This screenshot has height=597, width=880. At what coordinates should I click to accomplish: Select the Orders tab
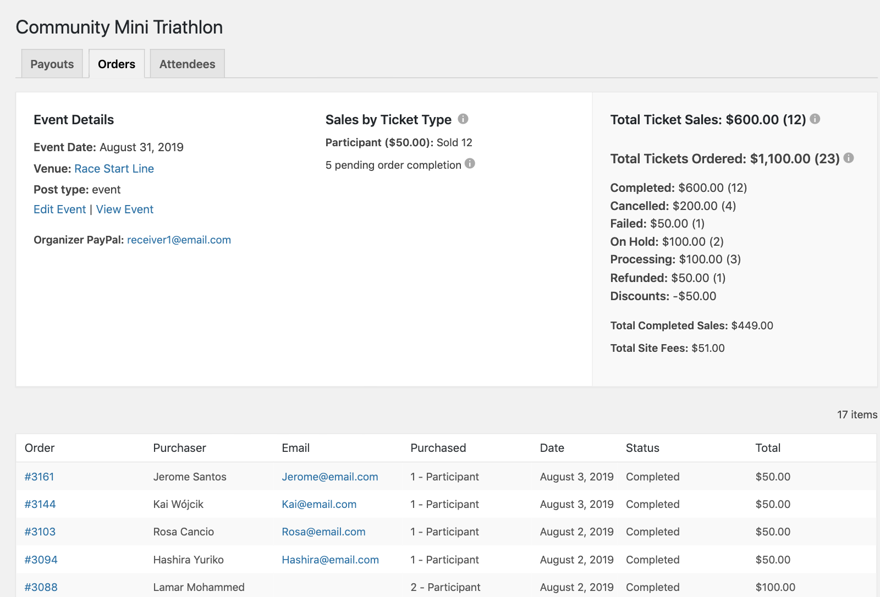tap(117, 64)
